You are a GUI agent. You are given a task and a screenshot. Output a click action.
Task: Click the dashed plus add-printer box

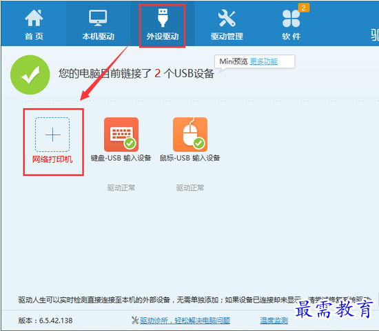[52, 134]
